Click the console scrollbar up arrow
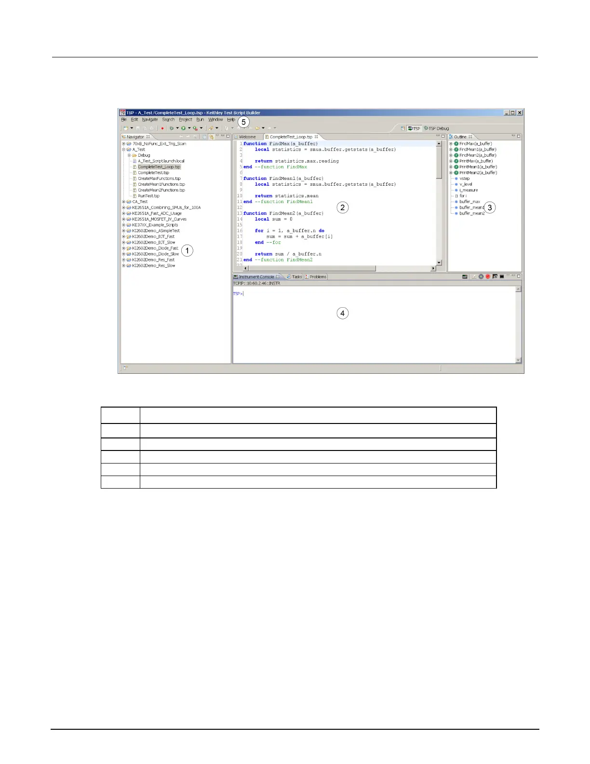This screenshot has height=764, width=590. click(518, 289)
